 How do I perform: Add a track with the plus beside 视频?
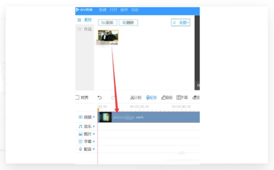94,117
